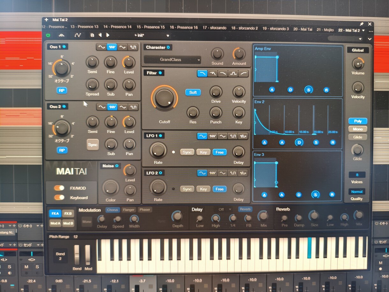Enable Osc 2 Sync button

point(92,145)
